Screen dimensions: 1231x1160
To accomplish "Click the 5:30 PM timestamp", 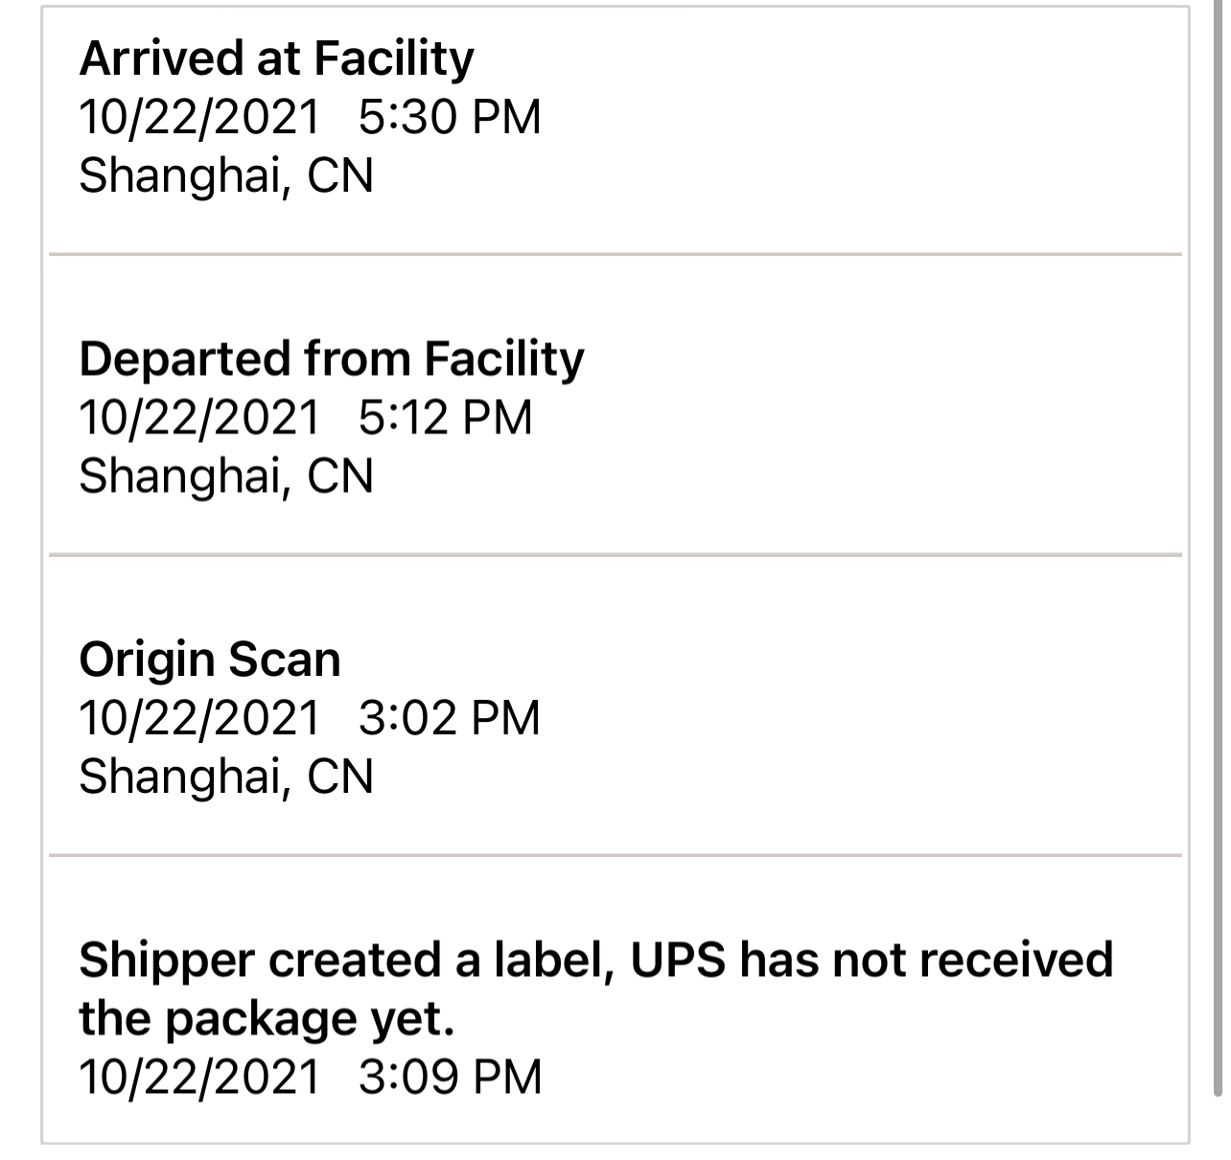I will [450, 118].
